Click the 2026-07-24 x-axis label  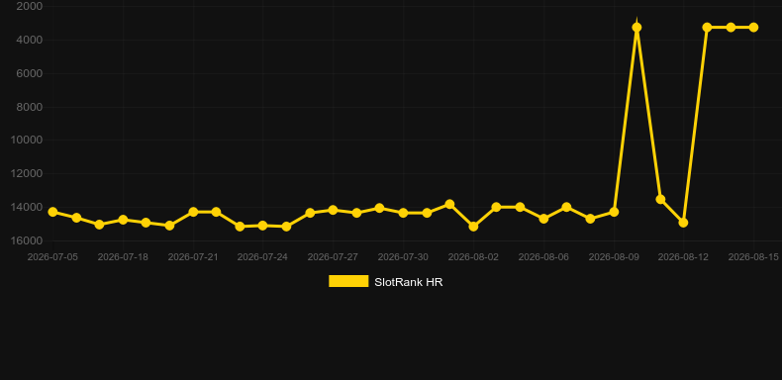pyautogui.click(x=263, y=257)
